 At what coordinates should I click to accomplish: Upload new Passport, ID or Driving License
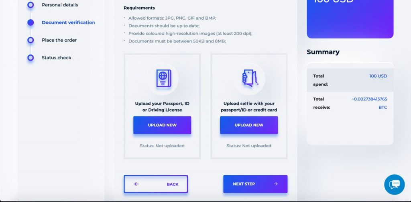(x=162, y=125)
